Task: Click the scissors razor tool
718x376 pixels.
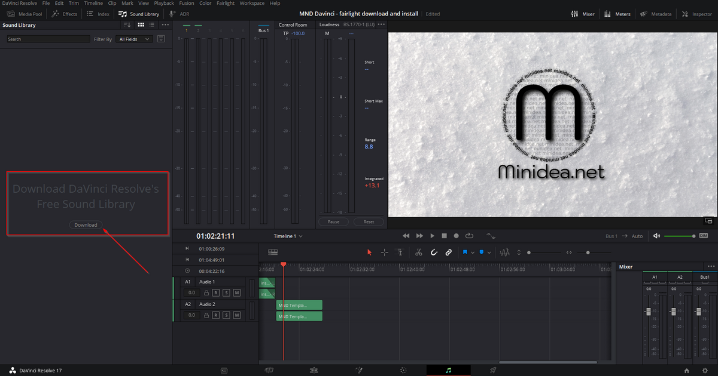Action: [x=419, y=252]
